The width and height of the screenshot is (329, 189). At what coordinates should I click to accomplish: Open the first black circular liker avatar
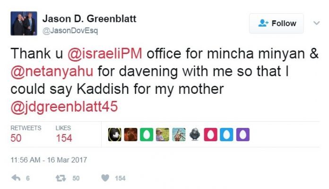[114, 135]
